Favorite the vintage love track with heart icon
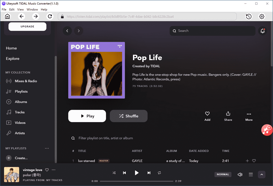Viewport: 273px width, 186px height. pyautogui.click(x=47, y=170)
